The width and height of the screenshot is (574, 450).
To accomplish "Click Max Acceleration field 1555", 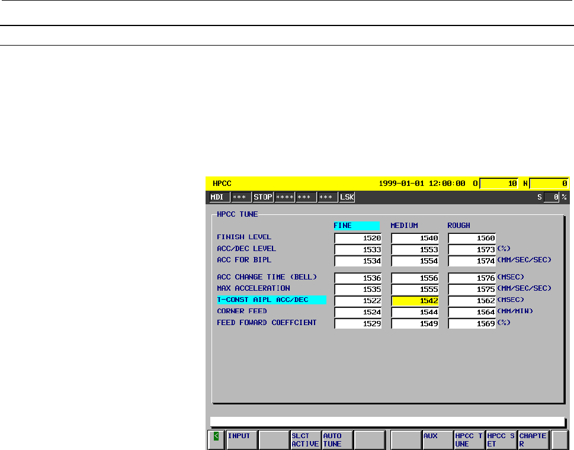I will click(415, 290).
